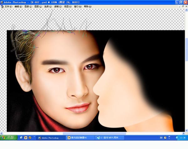This screenshot has height=149, width=188.
Task: Close the K-002.psd document window
Action: tap(186, 7)
